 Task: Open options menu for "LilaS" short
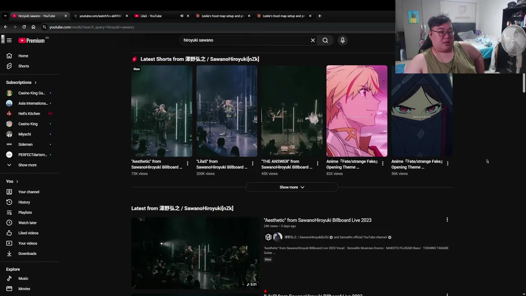252,164
